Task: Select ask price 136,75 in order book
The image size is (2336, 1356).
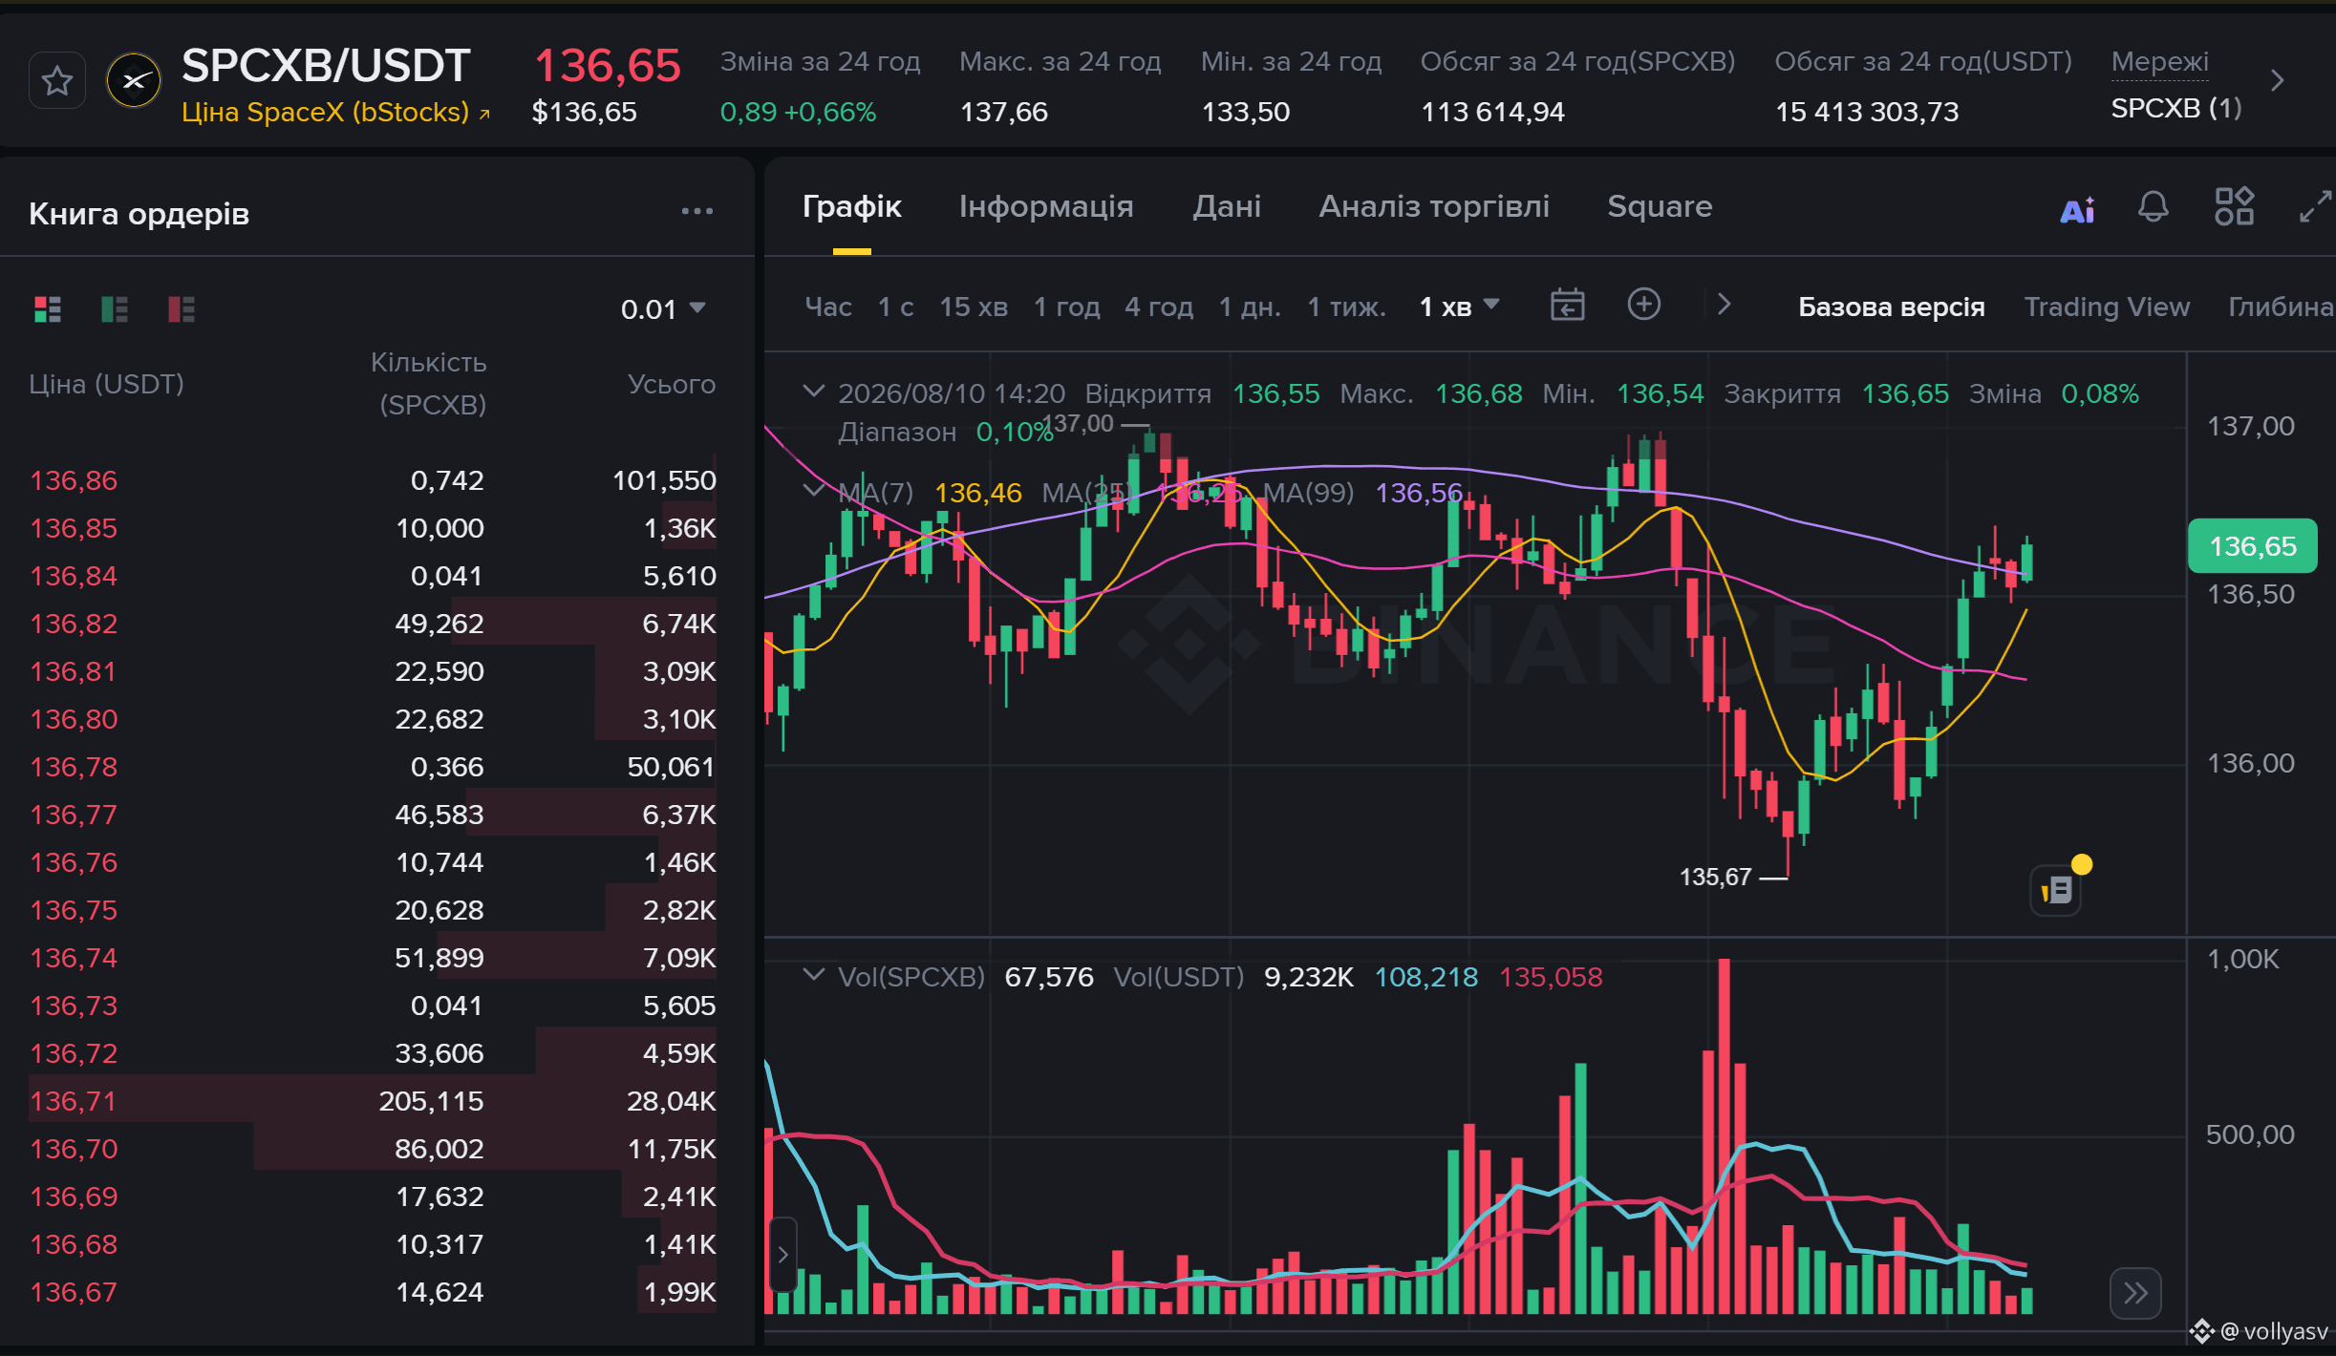Action: pos(75,910)
